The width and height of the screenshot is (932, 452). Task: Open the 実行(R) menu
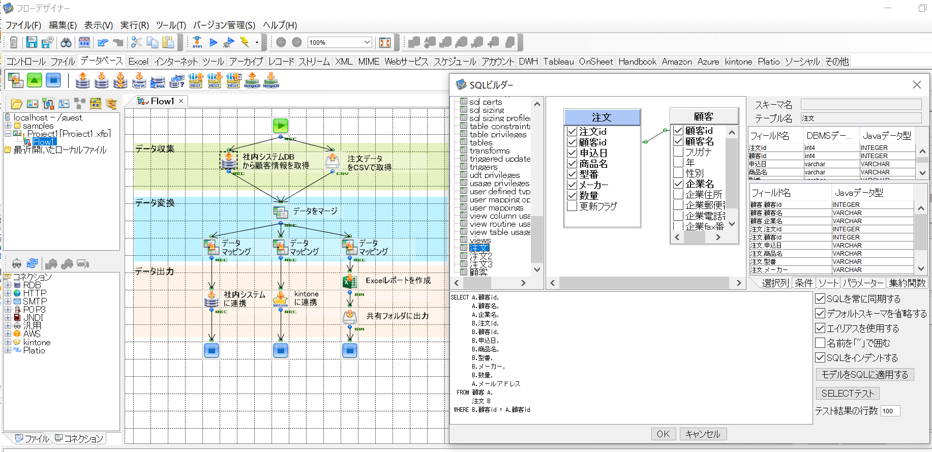tap(134, 25)
